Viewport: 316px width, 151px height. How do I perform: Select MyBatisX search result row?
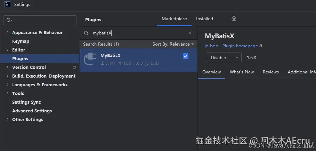click(x=138, y=60)
